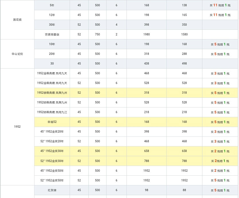Select price 498 in 华山论剑 30 row
Image resolution: width=239 pixels, height=198 pixels.
184,64
